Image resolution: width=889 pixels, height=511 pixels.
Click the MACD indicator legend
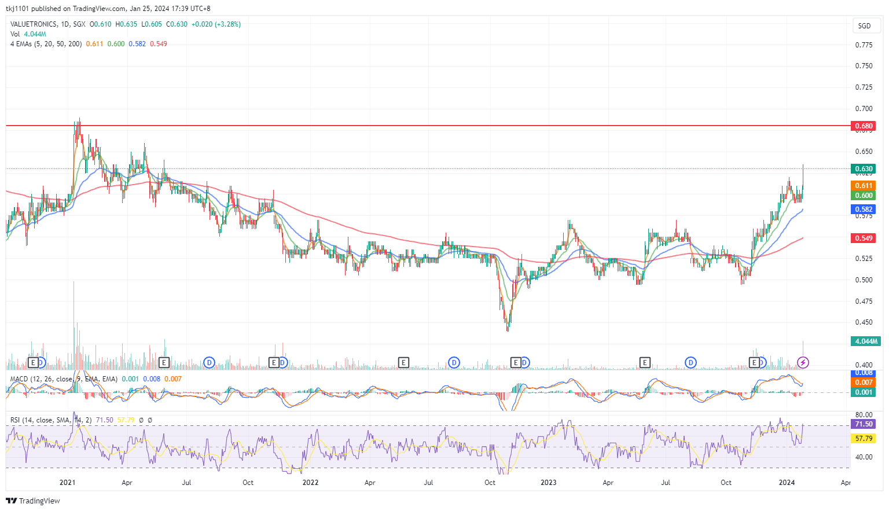point(64,379)
